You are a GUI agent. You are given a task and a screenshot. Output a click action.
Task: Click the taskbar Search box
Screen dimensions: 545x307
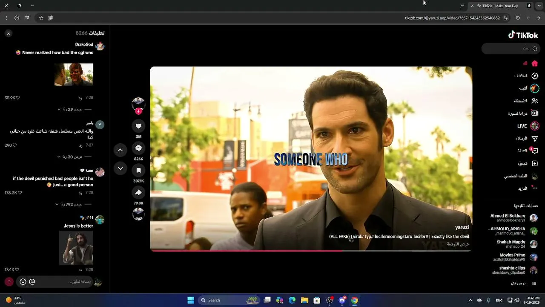[229, 300]
